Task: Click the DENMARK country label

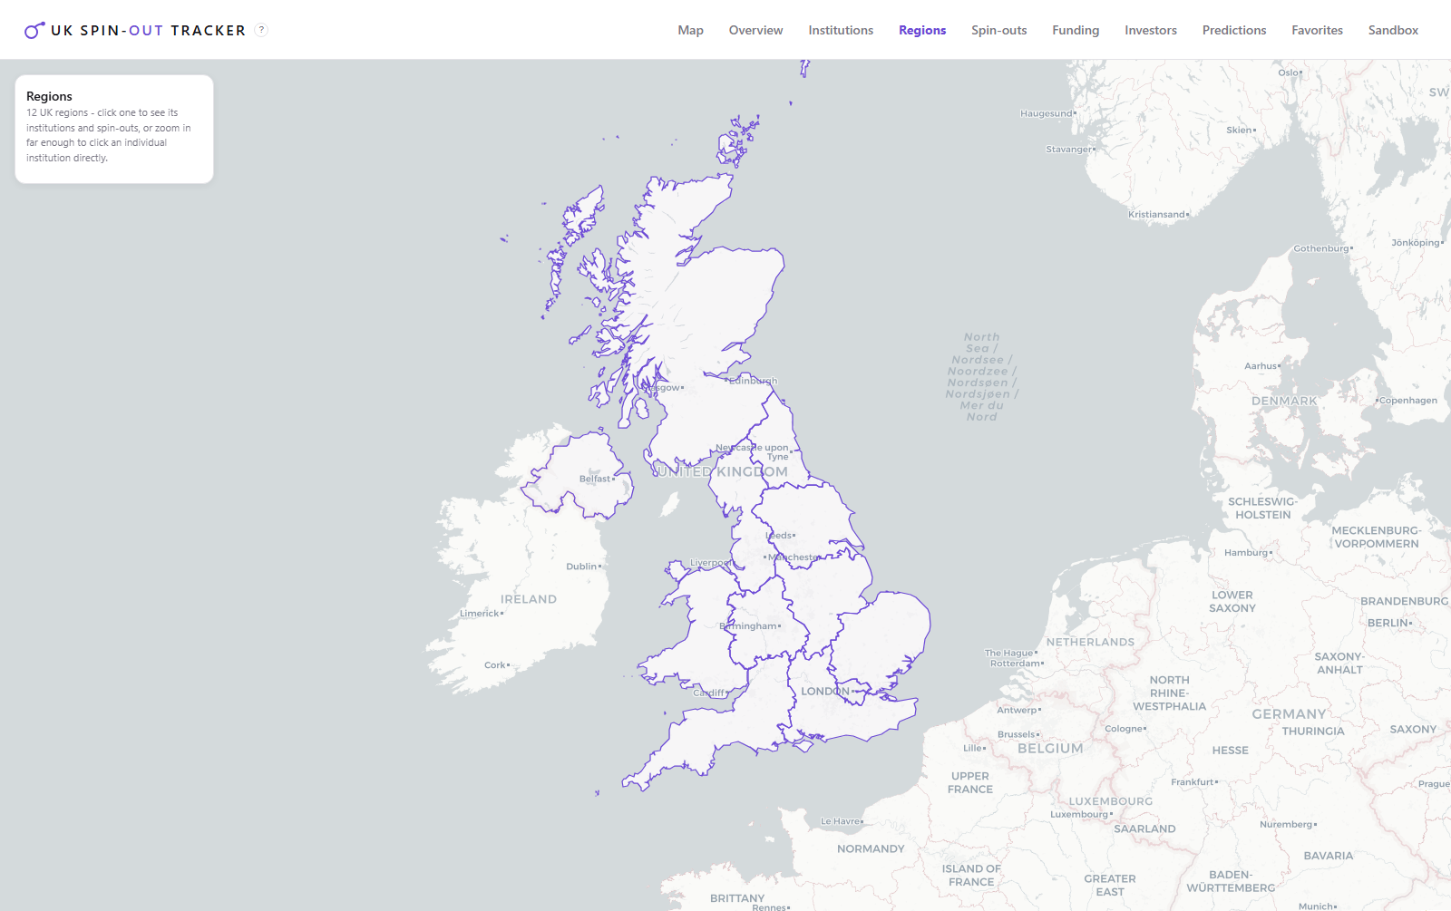Action: [x=1284, y=401]
